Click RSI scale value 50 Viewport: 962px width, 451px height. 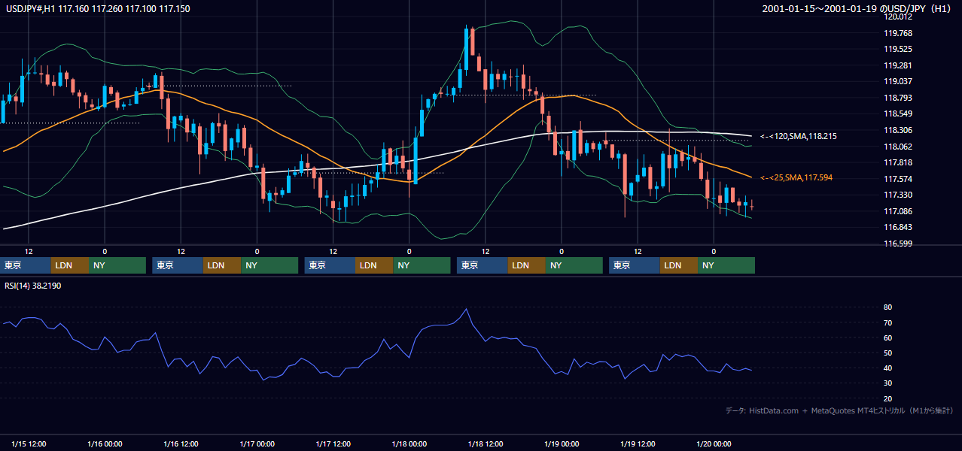(887, 353)
